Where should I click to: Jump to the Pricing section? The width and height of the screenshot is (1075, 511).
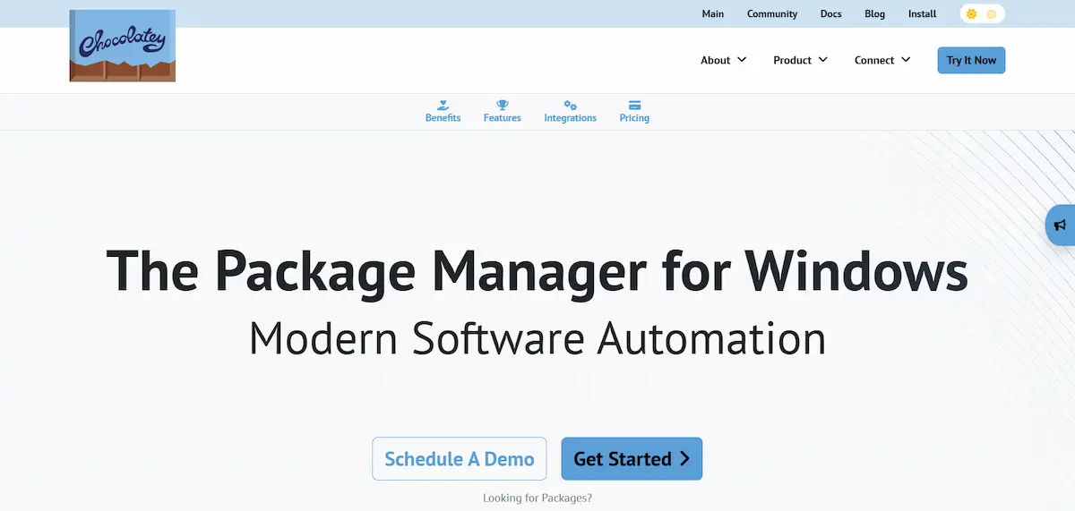point(634,112)
